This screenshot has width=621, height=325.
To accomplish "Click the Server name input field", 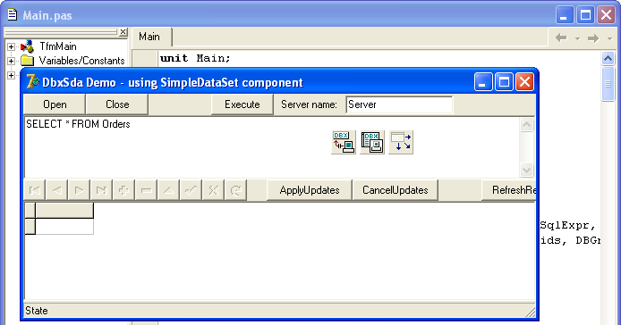I will pyautogui.click(x=399, y=104).
